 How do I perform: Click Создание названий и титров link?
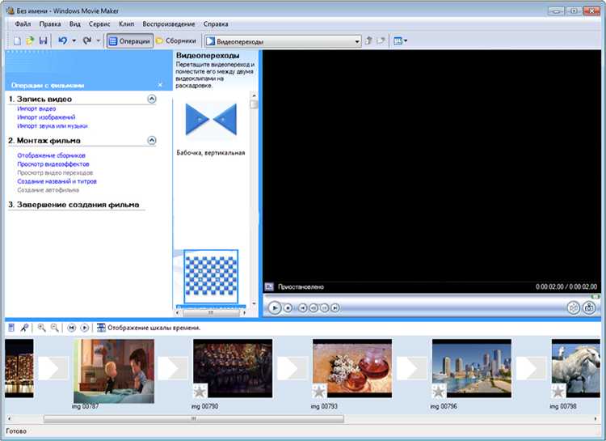click(x=57, y=181)
